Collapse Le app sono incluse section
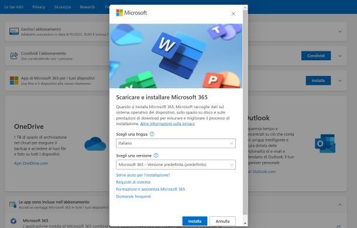 coord(340,205)
